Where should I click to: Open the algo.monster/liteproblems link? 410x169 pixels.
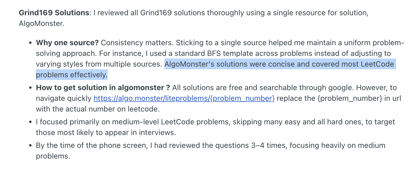[x=184, y=98]
